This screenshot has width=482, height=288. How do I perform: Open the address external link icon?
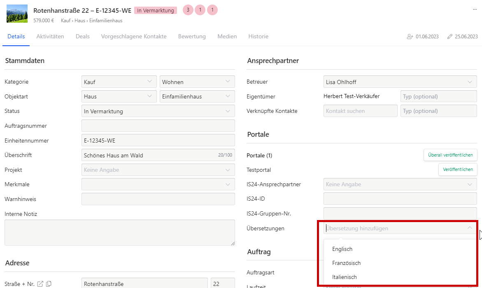tap(40, 283)
